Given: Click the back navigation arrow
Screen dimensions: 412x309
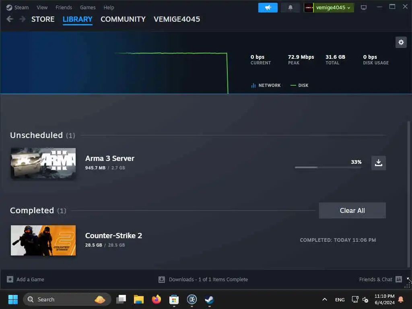Looking at the screenshot, I should click(x=10, y=19).
